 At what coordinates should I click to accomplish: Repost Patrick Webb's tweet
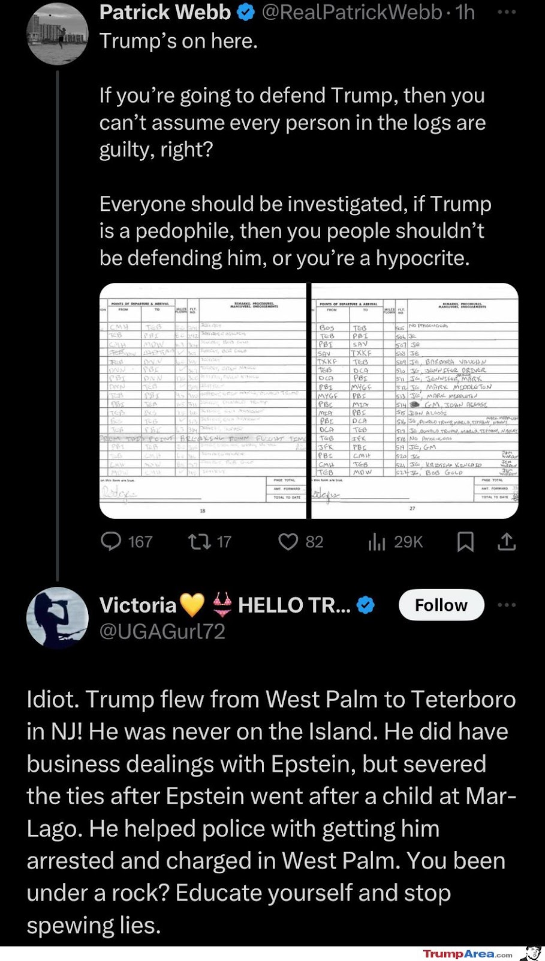199,542
